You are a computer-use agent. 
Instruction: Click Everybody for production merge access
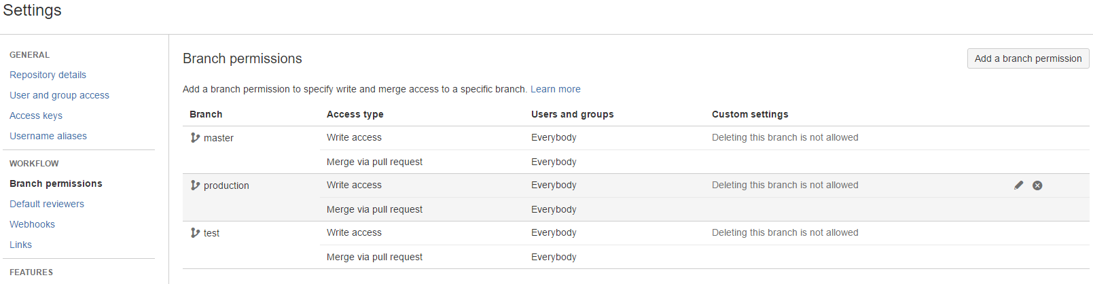click(554, 209)
